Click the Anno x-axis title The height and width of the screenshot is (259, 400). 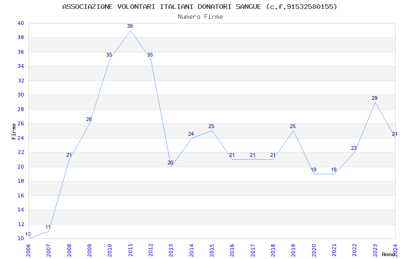pos(388,254)
